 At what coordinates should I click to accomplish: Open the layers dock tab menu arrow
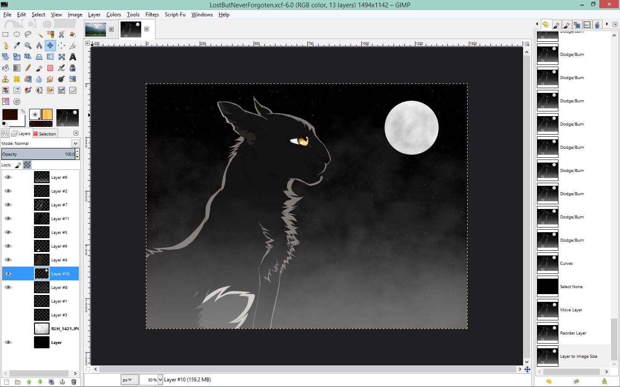[76, 133]
